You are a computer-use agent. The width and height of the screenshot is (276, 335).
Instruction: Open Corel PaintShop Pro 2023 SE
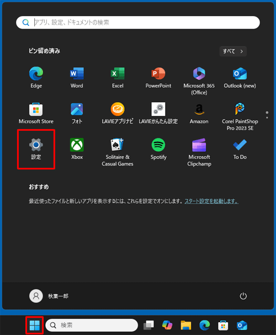pyautogui.click(x=240, y=116)
